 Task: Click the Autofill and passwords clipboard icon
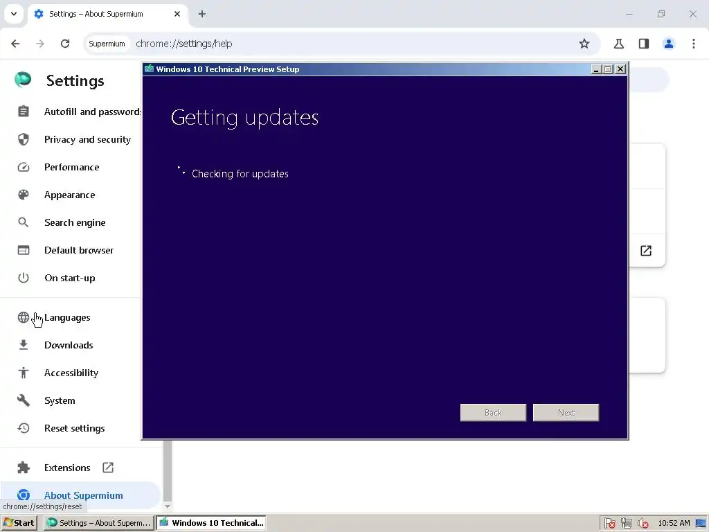coord(24,112)
